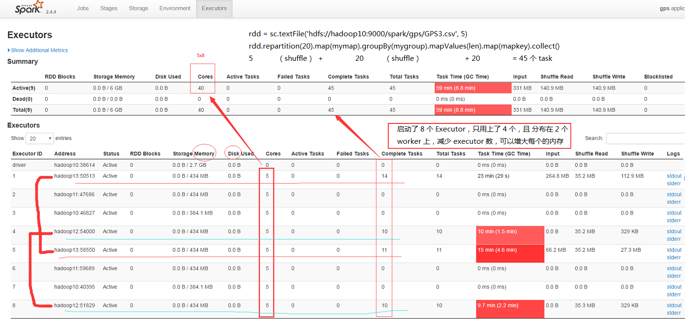
Task: Click address hadoop11:59689
Action: [74, 268]
